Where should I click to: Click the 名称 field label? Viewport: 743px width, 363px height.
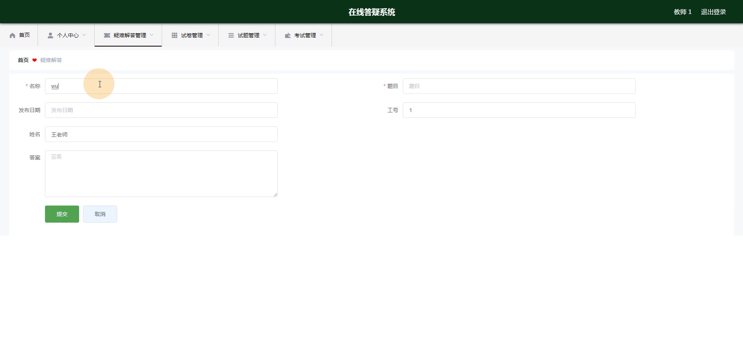tap(35, 86)
